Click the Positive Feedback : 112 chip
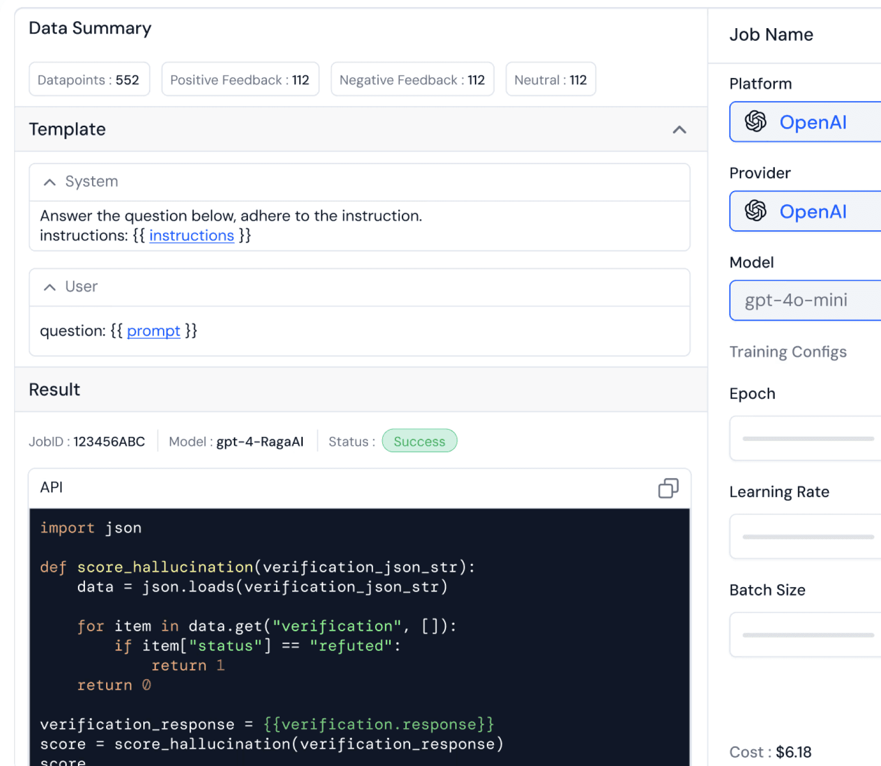The height and width of the screenshot is (766, 881). point(240,79)
